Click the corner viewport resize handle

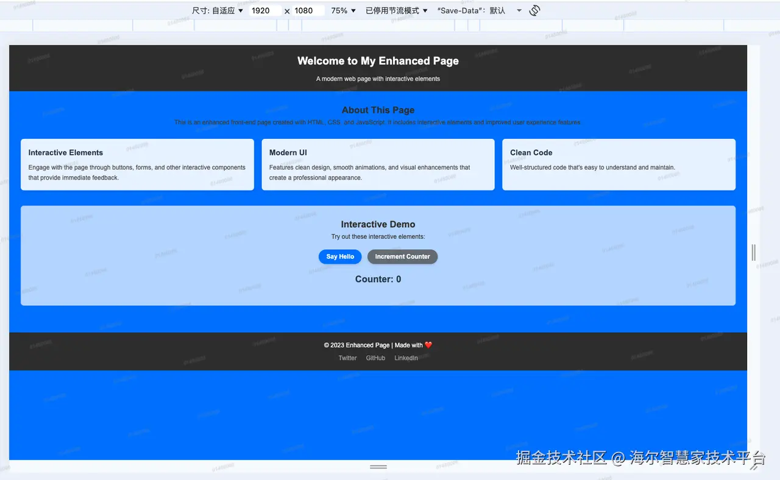point(754,467)
